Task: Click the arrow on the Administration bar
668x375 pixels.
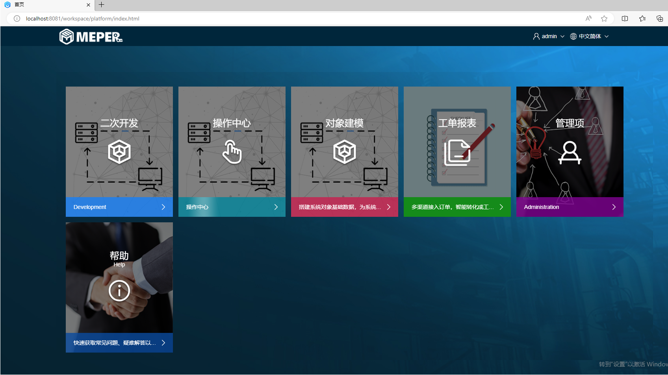Action: [x=614, y=207]
